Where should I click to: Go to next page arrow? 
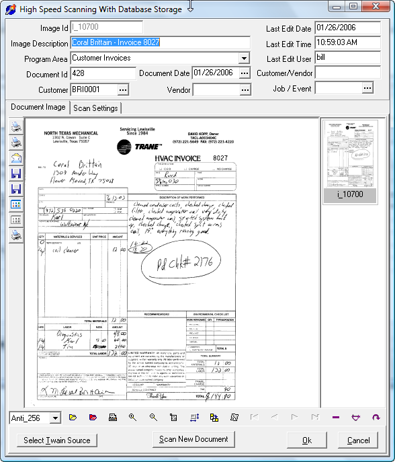(x=294, y=417)
